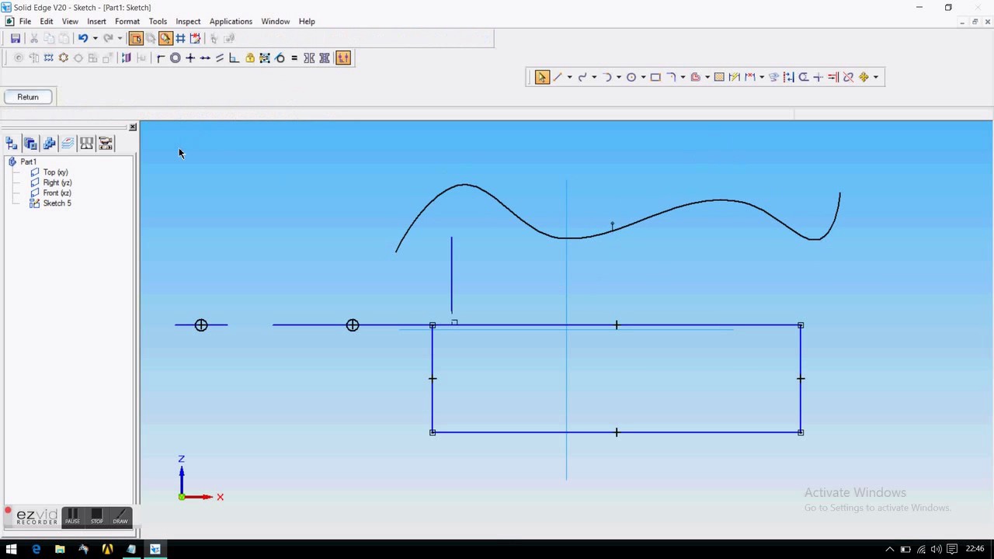Open the Insert menu
The image size is (994, 559).
click(96, 22)
